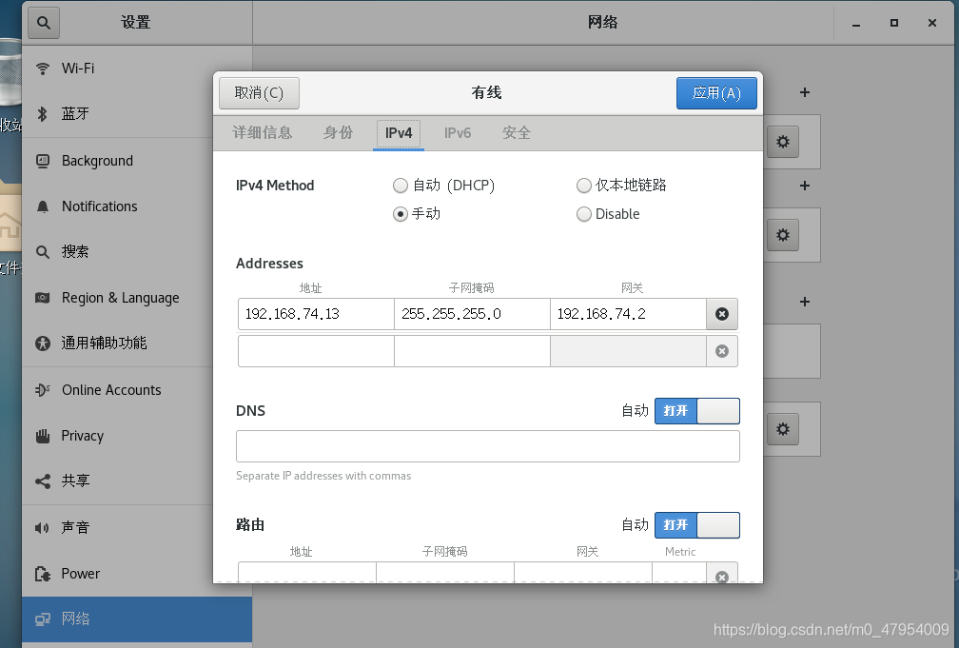Viewport: 959px width, 648px height.
Task: Select 自动 (DHCP) IPv4 method
Action: (444, 186)
